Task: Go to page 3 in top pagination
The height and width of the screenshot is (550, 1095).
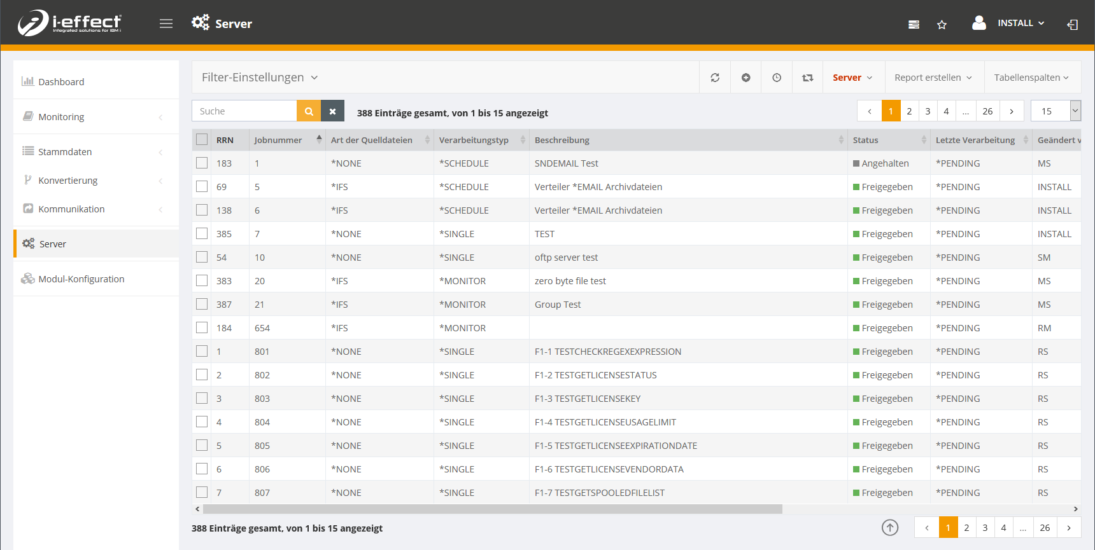Action: (928, 111)
